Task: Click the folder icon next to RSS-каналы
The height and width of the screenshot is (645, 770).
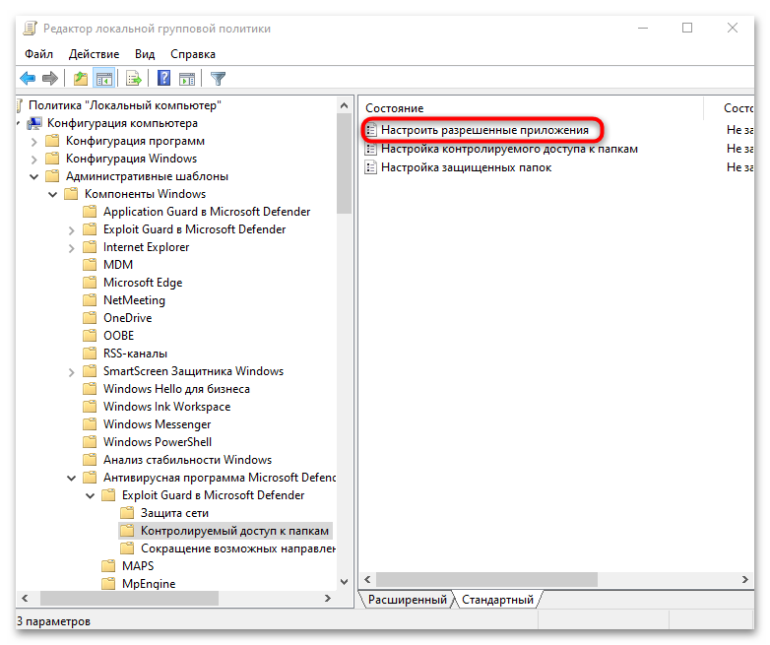Action: coord(90,354)
